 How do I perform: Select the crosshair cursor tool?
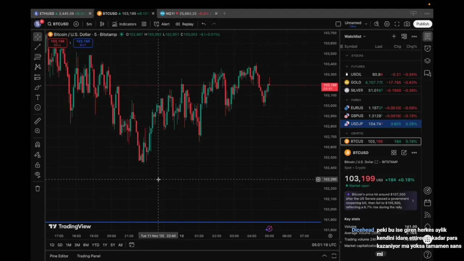(x=38, y=37)
